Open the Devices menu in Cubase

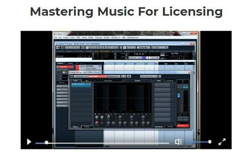click(x=107, y=37)
